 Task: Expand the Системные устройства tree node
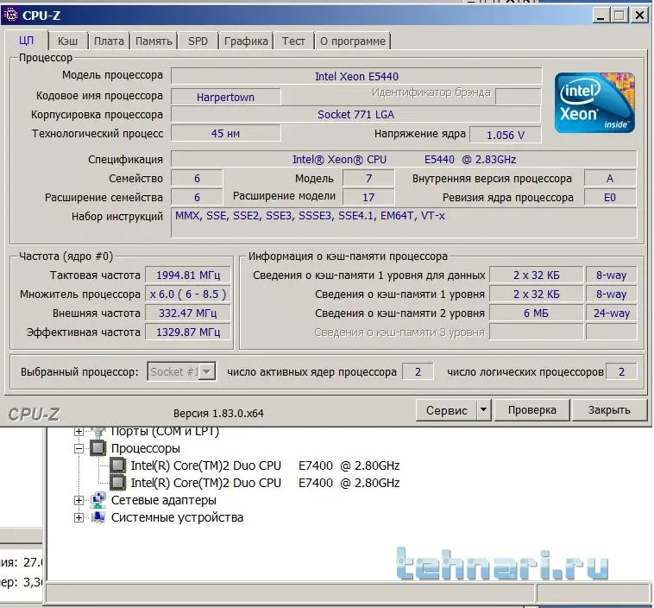click(79, 518)
